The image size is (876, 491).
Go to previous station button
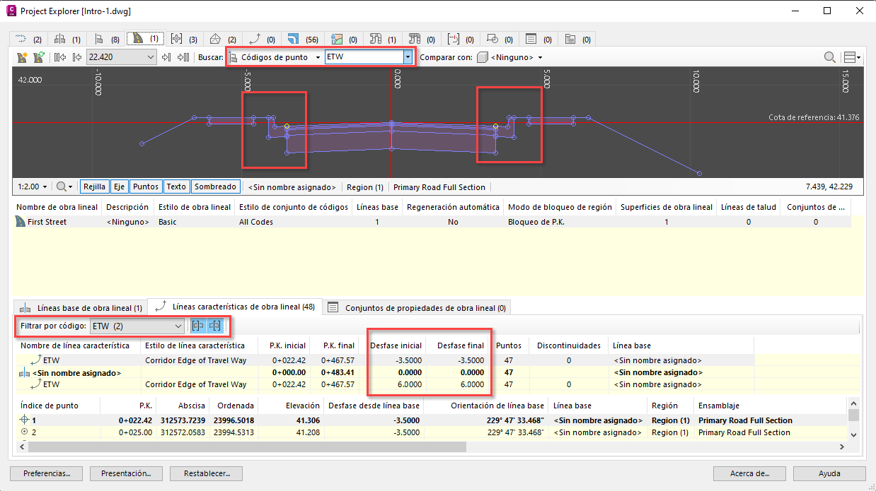tap(76, 57)
